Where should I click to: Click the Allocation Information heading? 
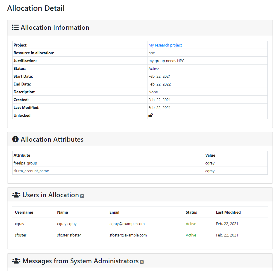coord(55,27)
